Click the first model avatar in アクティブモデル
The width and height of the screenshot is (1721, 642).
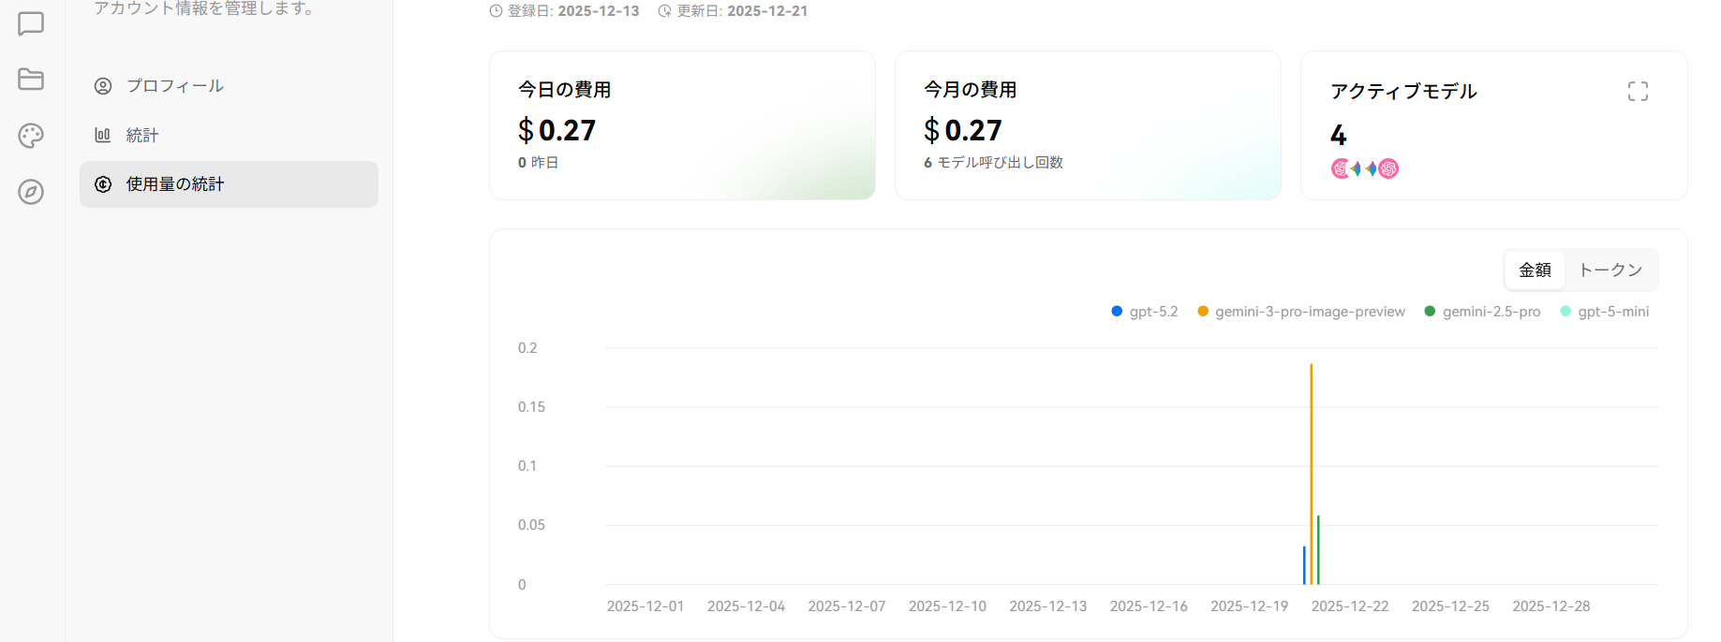pos(1341,168)
